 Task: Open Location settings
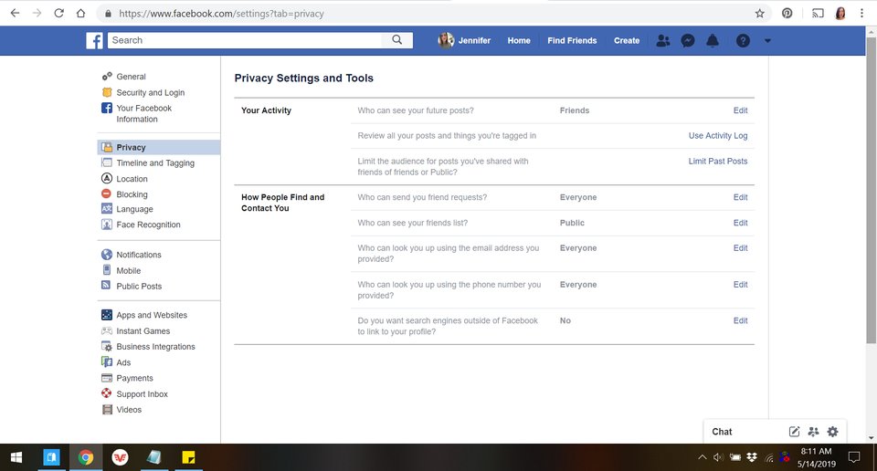[x=132, y=179]
